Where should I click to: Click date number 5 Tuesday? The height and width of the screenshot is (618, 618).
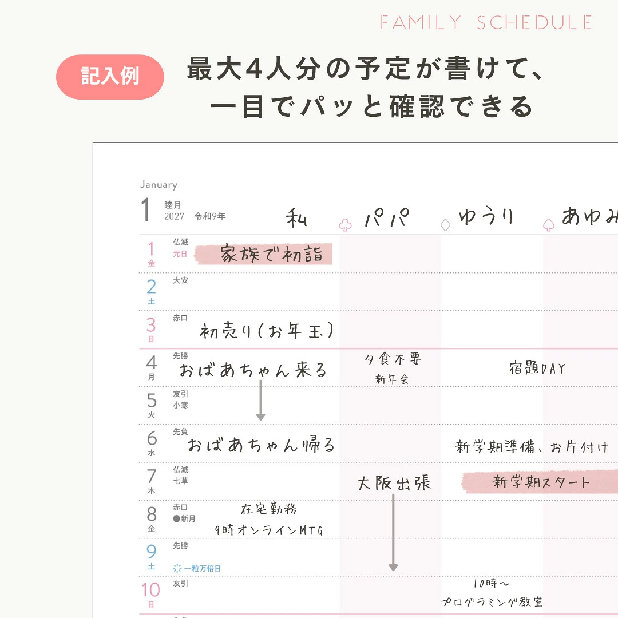click(152, 401)
